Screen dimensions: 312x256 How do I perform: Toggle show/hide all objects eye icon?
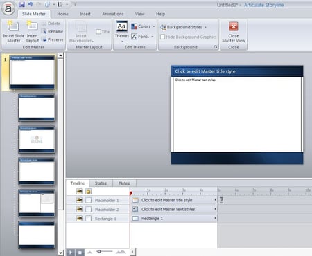tap(79, 191)
